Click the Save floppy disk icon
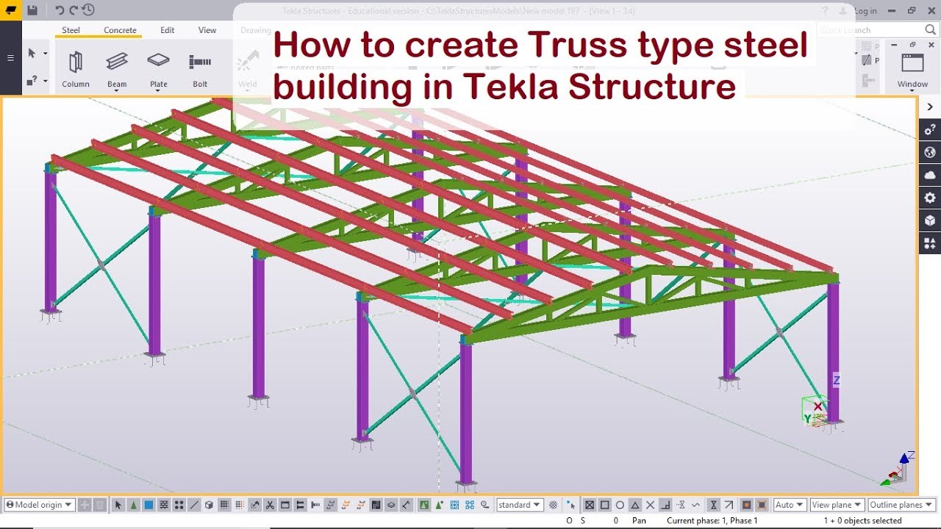The width and height of the screenshot is (941, 529). [x=32, y=10]
